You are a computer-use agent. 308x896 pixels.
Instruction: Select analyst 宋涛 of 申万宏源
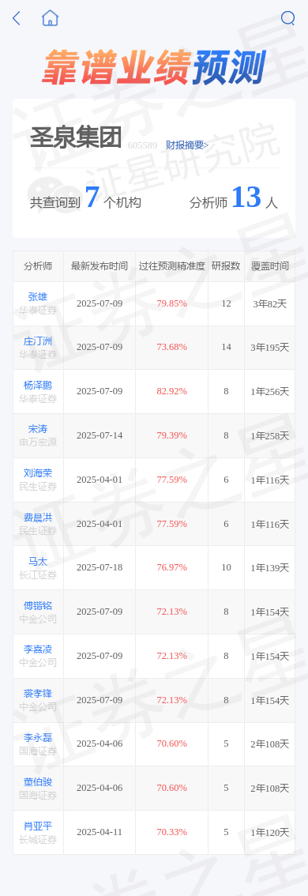(38, 429)
